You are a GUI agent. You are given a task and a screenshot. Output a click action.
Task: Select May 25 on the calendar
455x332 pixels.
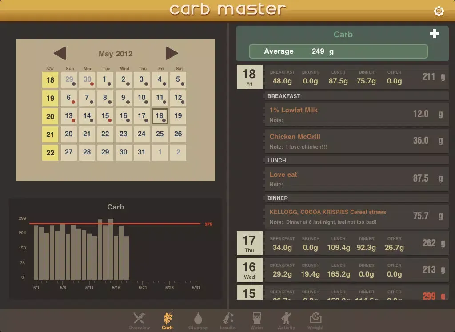coord(160,134)
